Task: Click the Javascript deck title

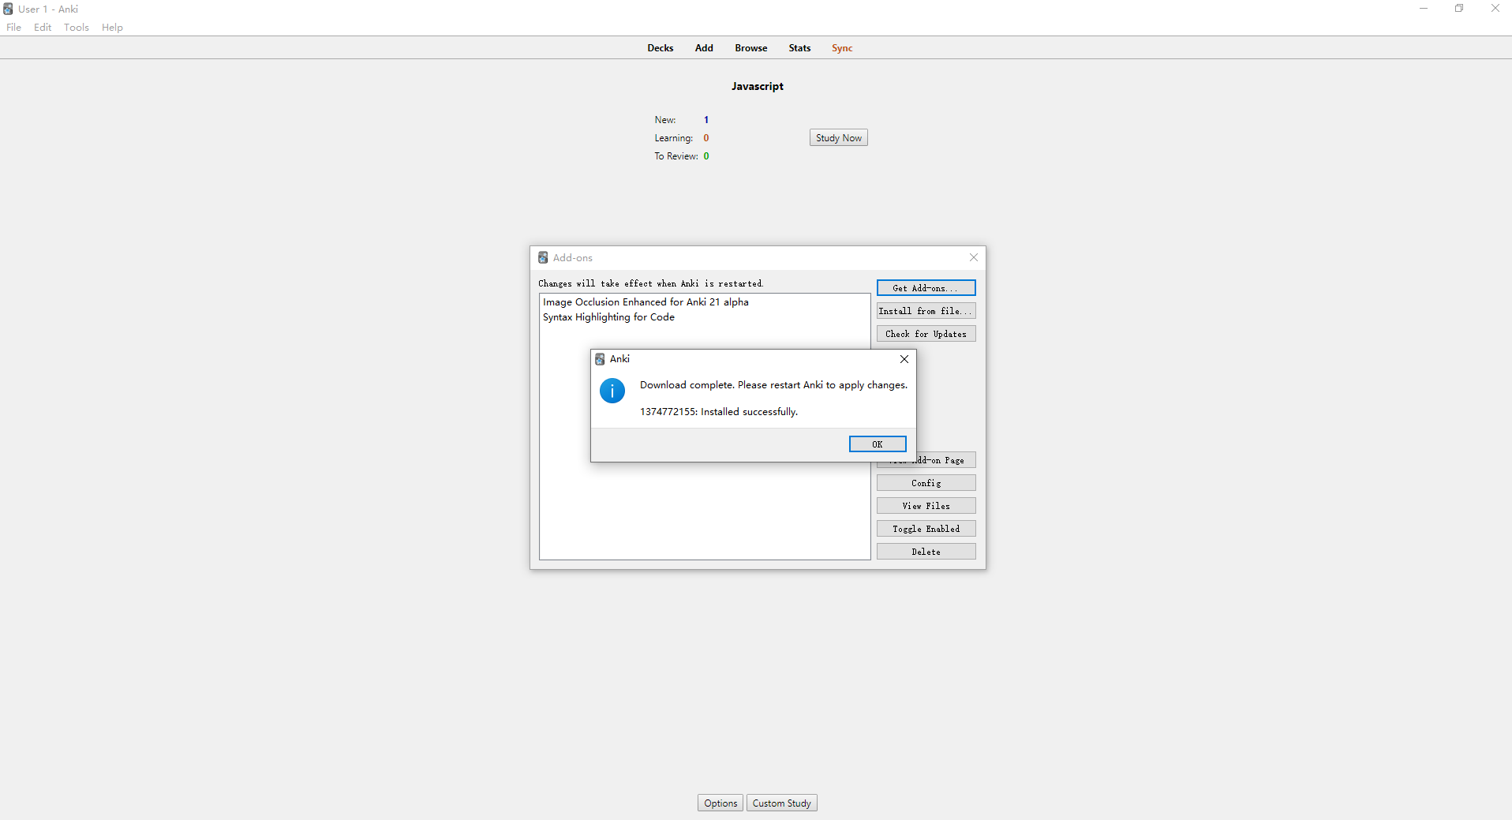Action: click(758, 86)
